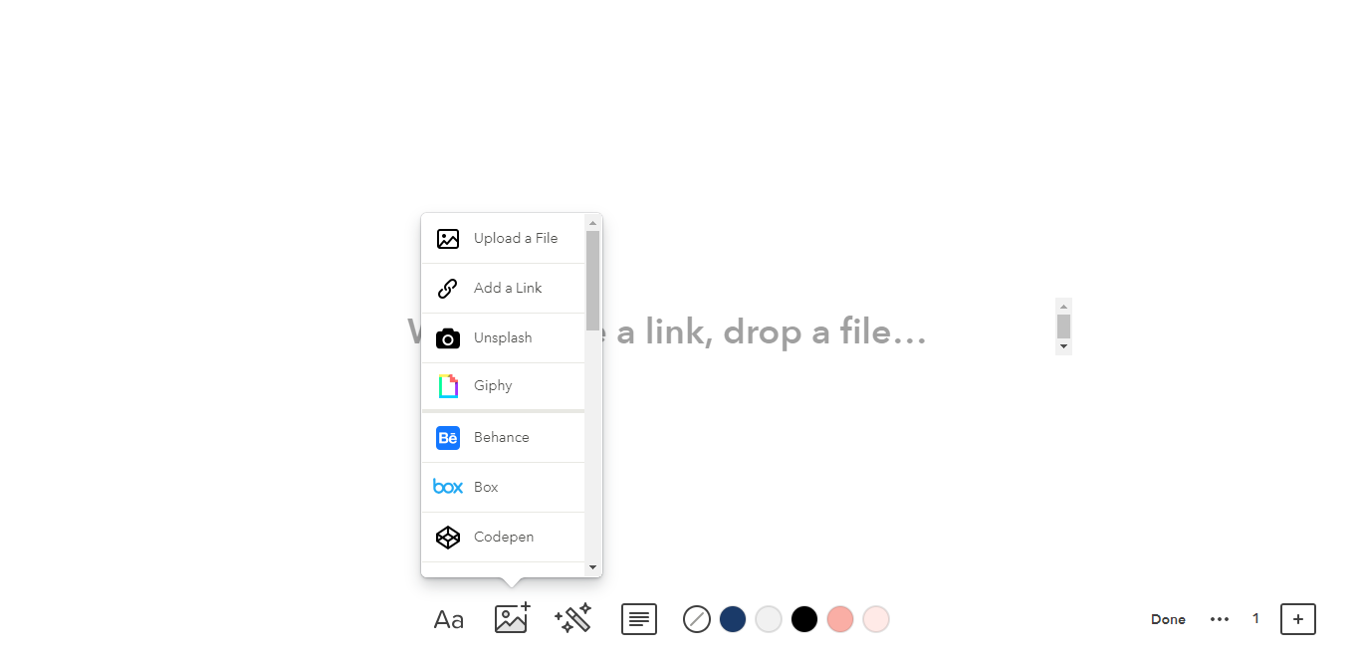
Task: Select Codepen from the media menu
Action: [503, 538]
